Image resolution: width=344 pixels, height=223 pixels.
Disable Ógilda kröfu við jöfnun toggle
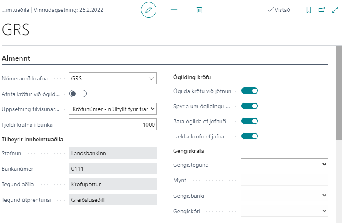tap(250, 91)
